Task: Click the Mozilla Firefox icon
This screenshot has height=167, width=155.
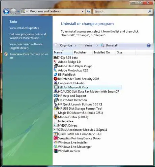Action: pyautogui.click(x=56, y=117)
